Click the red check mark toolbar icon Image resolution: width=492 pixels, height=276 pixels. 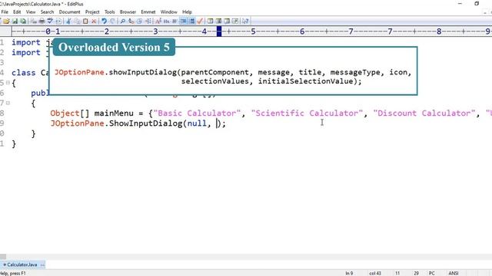200,21
